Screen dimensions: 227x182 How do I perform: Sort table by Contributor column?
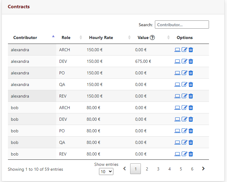[32, 37]
